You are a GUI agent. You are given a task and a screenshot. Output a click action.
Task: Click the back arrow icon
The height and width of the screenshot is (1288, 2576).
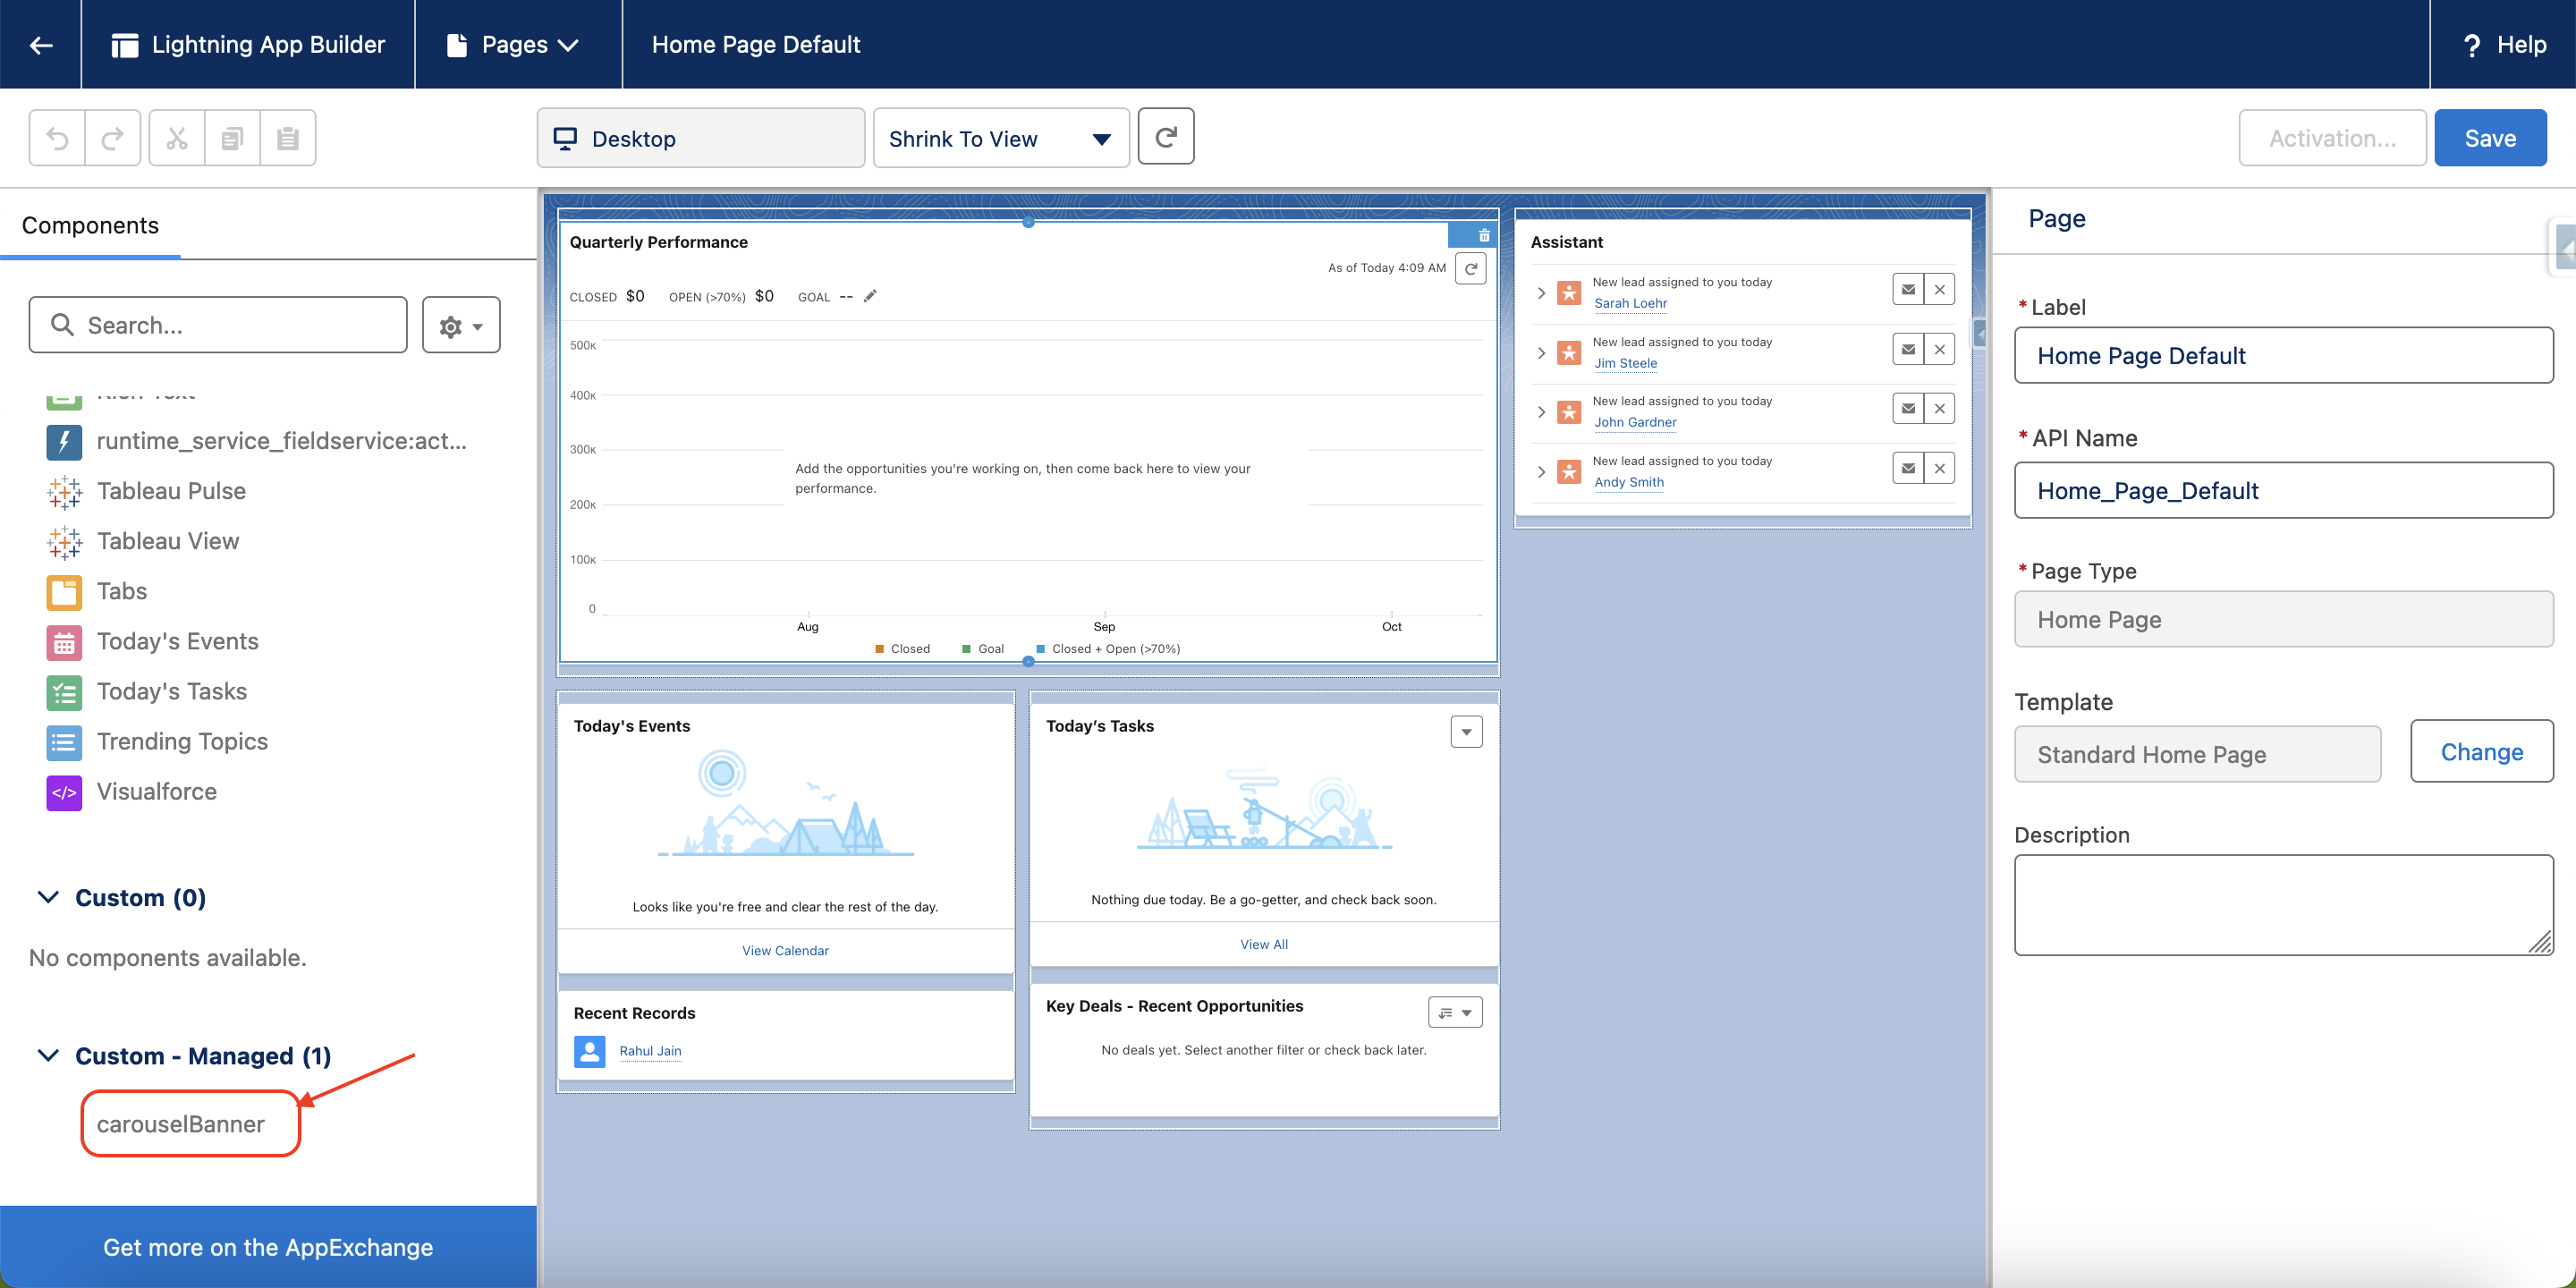[x=41, y=45]
